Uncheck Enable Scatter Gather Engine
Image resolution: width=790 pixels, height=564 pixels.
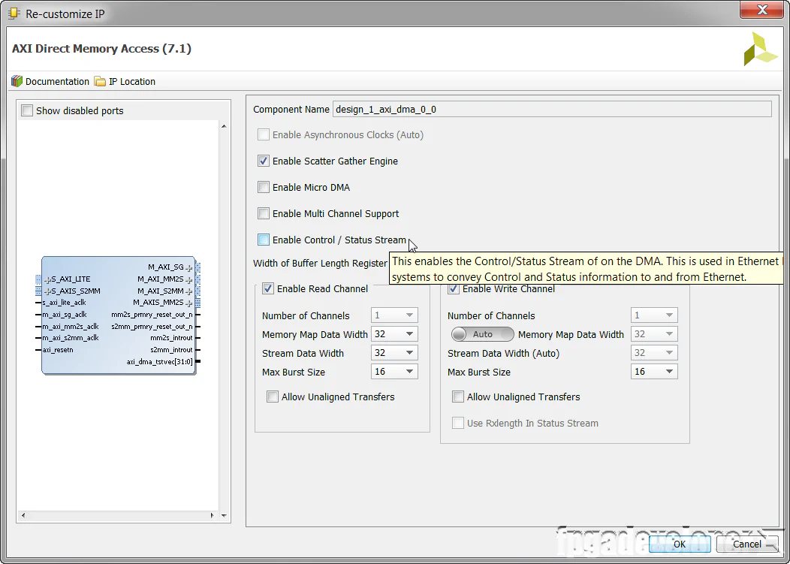pyautogui.click(x=264, y=161)
